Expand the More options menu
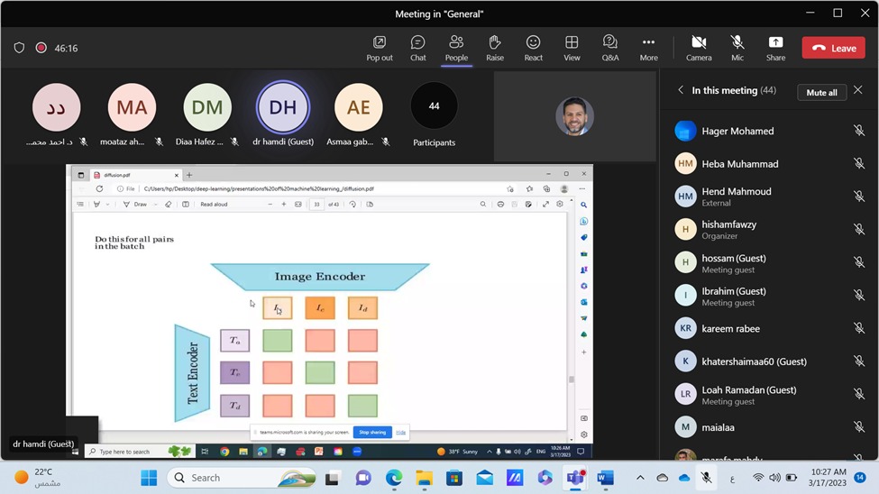Screen dimensions: 879x494 point(648,48)
